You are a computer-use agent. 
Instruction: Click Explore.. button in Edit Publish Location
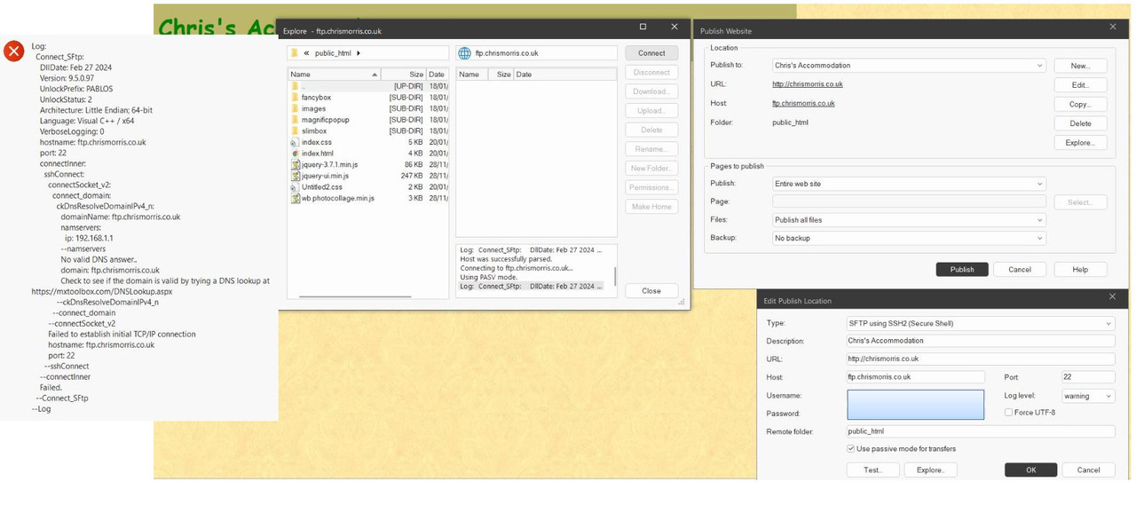(x=930, y=470)
